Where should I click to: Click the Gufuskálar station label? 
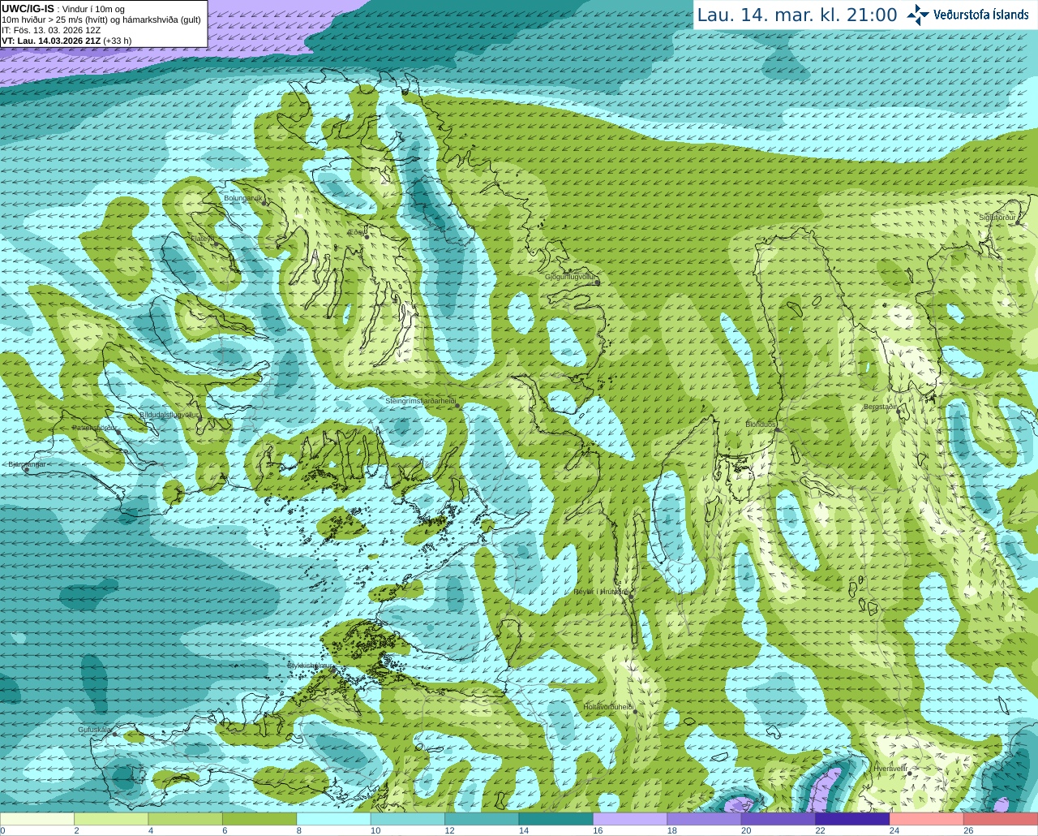pos(94,730)
